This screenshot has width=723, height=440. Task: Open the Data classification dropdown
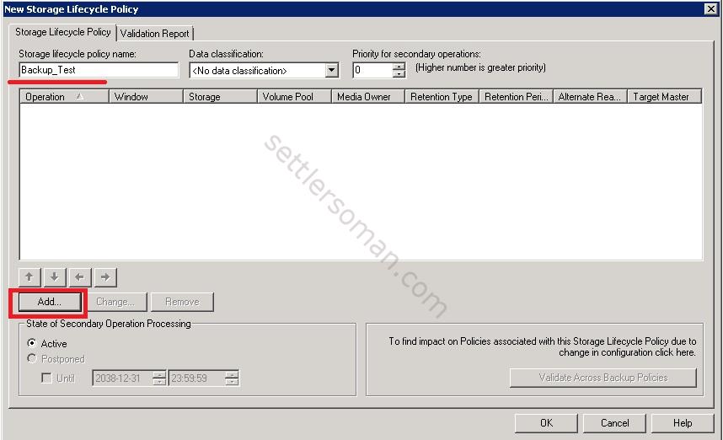click(x=331, y=71)
